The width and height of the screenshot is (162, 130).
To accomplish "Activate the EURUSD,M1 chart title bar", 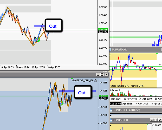I will click(136, 50).
